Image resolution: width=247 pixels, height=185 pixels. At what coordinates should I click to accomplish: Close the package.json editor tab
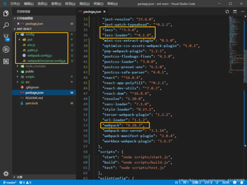[104, 12]
